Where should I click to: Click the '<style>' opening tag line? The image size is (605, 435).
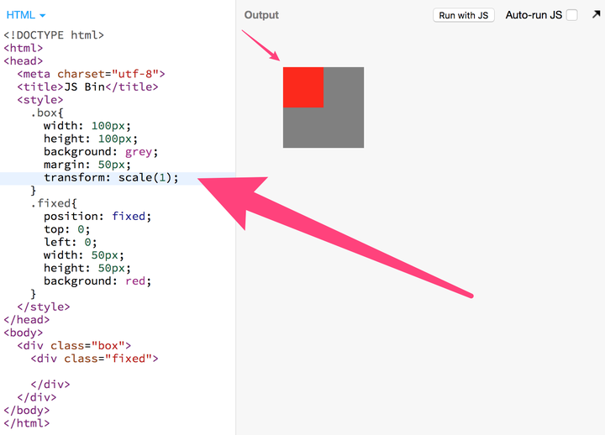pos(40,100)
